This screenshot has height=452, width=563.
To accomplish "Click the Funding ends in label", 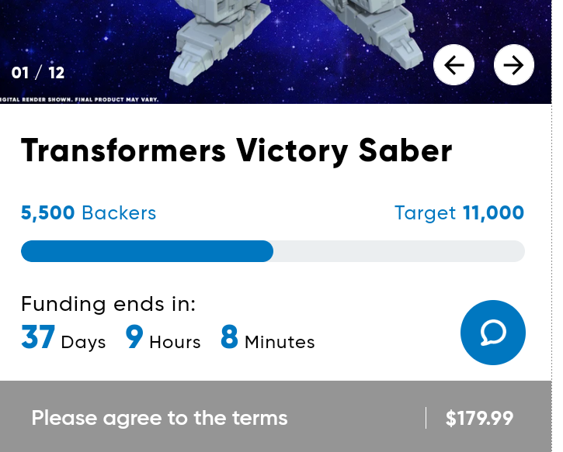I will point(109,304).
